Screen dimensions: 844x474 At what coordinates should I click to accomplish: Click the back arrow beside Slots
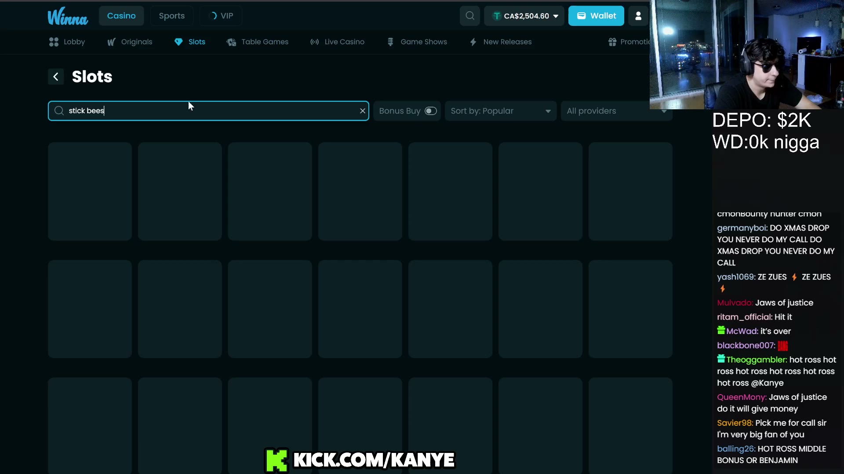tap(56, 77)
